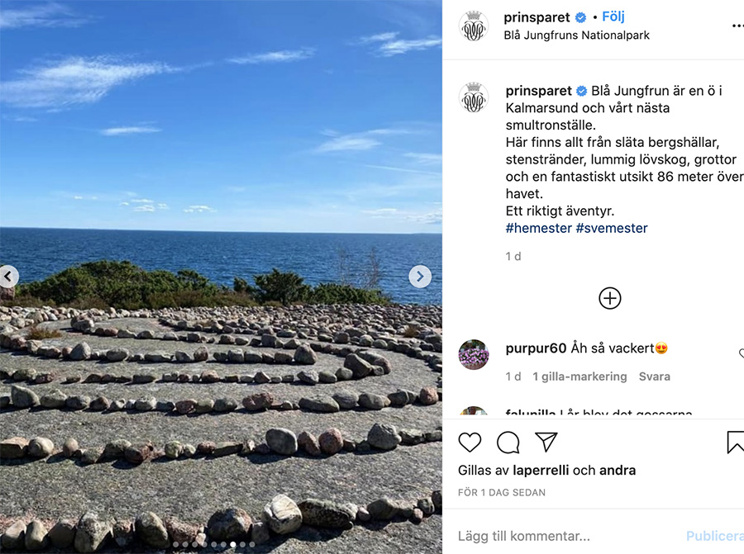View likes on purpur60's comment

coord(579,376)
